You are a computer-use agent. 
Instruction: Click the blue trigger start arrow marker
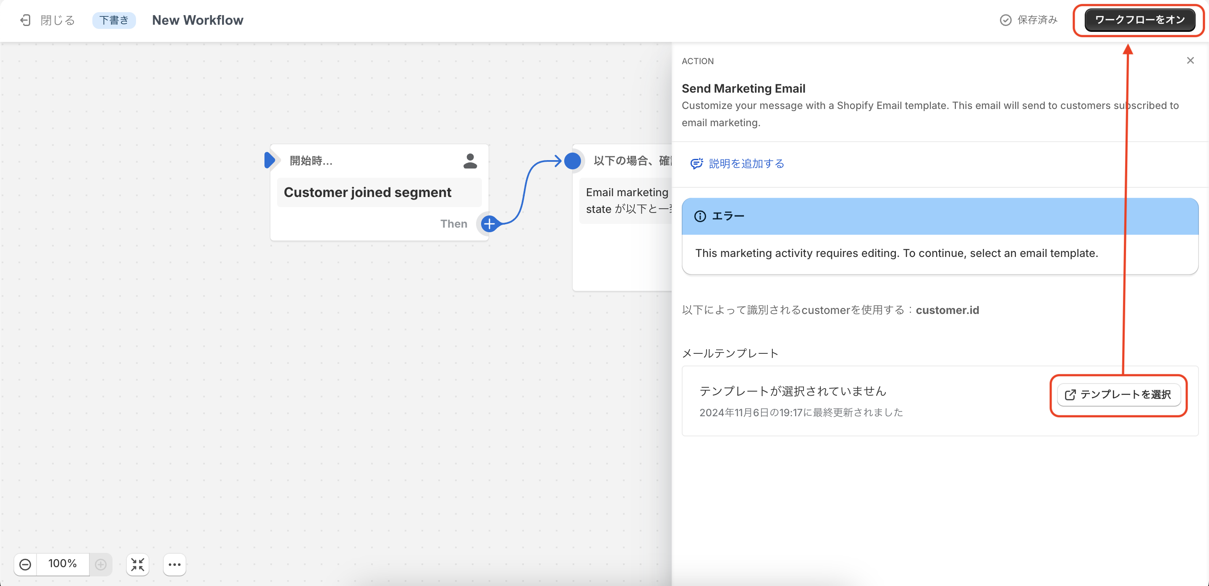point(270,160)
